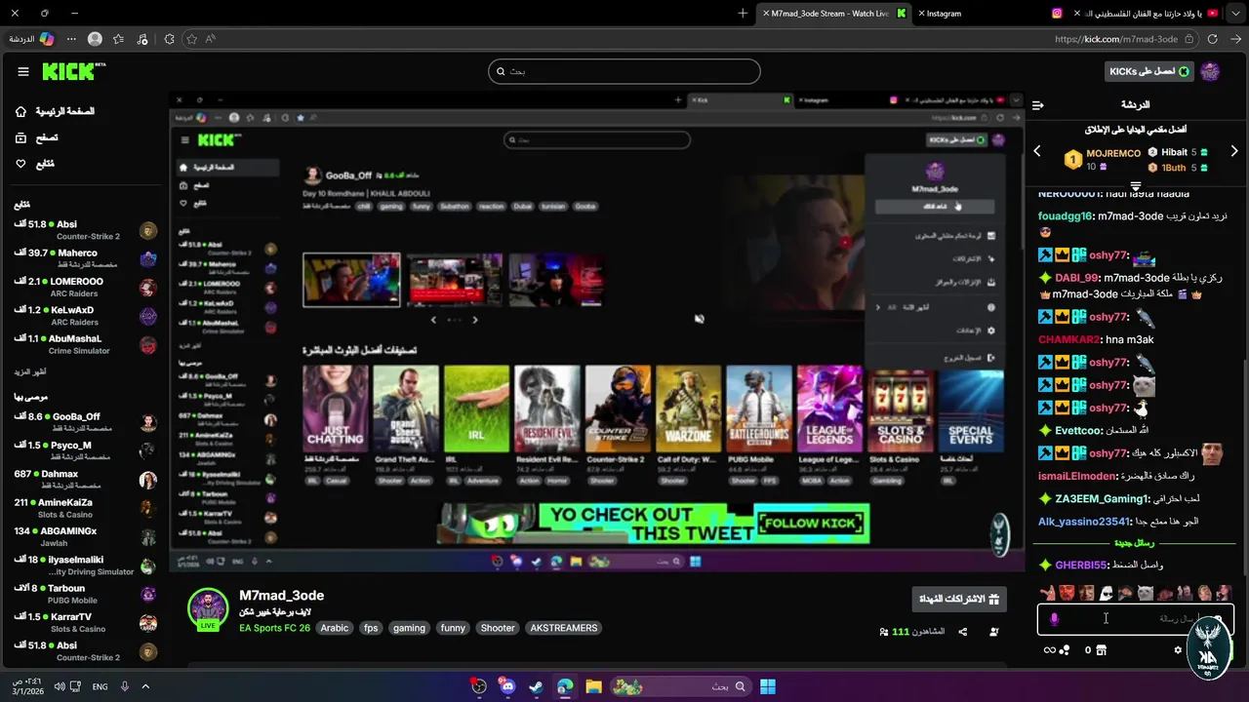Select the AKSTREAMERS tag
The height and width of the screenshot is (702, 1249).
point(563,628)
